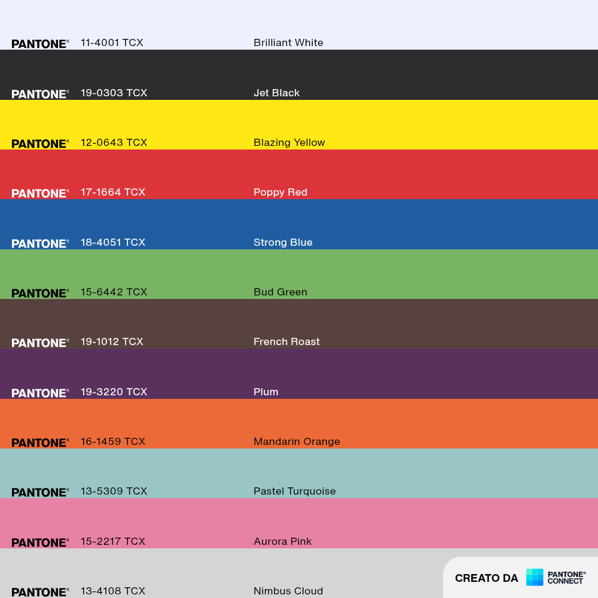Click the 'Brilliant White' color name
This screenshot has width=598, height=598.
pyautogui.click(x=288, y=42)
